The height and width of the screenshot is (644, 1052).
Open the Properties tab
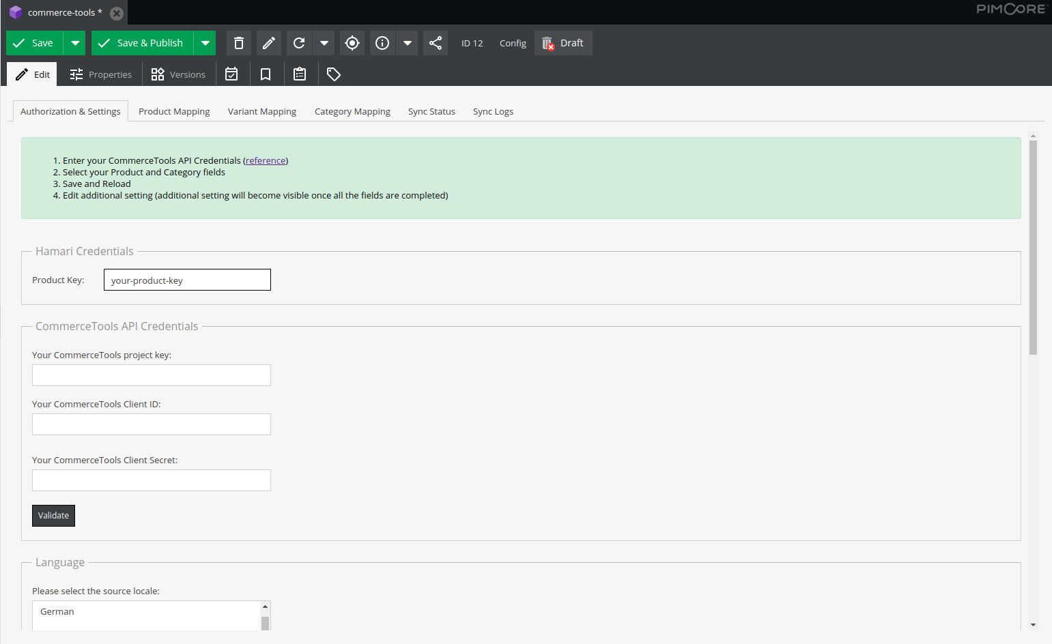point(100,74)
